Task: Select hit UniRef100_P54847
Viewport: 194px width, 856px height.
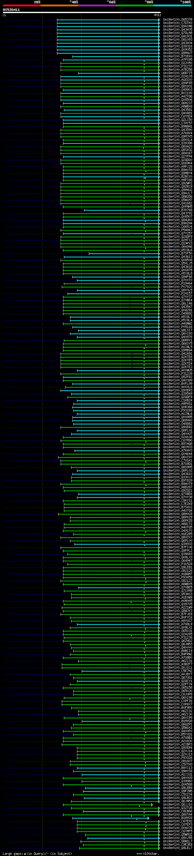Action: click(x=178, y=230)
